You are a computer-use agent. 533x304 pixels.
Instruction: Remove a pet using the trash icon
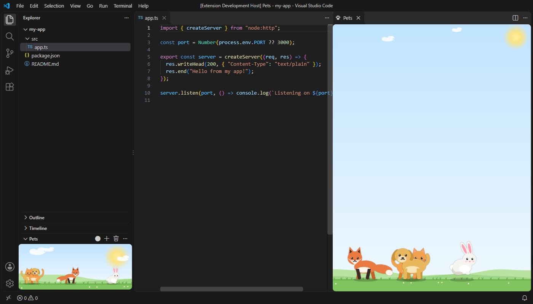coord(116,239)
